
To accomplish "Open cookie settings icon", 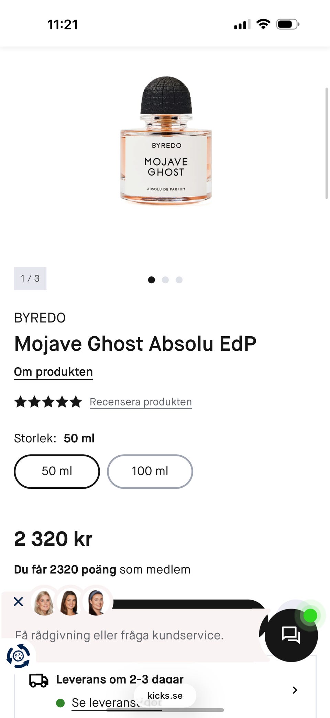I will pyautogui.click(x=18, y=656).
